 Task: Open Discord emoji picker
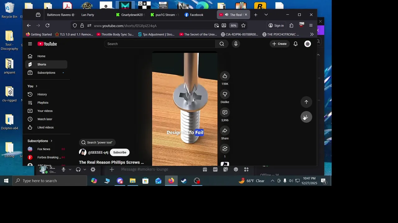(x=236, y=169)
